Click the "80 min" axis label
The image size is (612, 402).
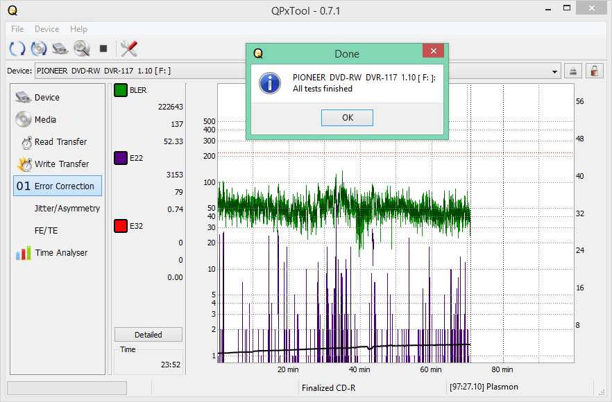click(502, 369)
